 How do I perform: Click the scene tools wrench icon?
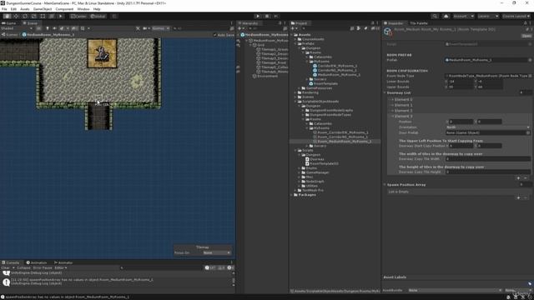point(138,28)
